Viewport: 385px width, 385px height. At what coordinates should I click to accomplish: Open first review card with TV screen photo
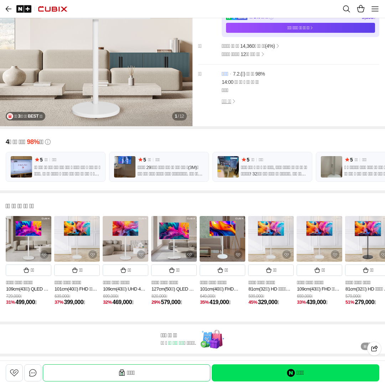click(56, 167)
